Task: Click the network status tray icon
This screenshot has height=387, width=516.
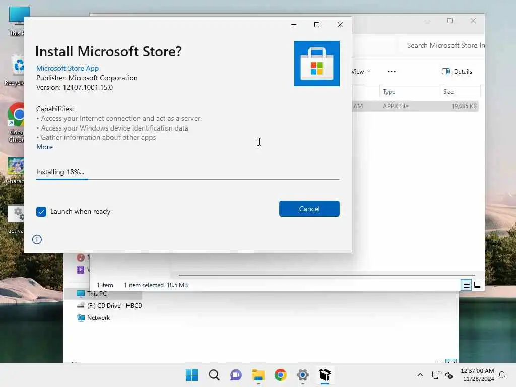Action: coord(436,375)
